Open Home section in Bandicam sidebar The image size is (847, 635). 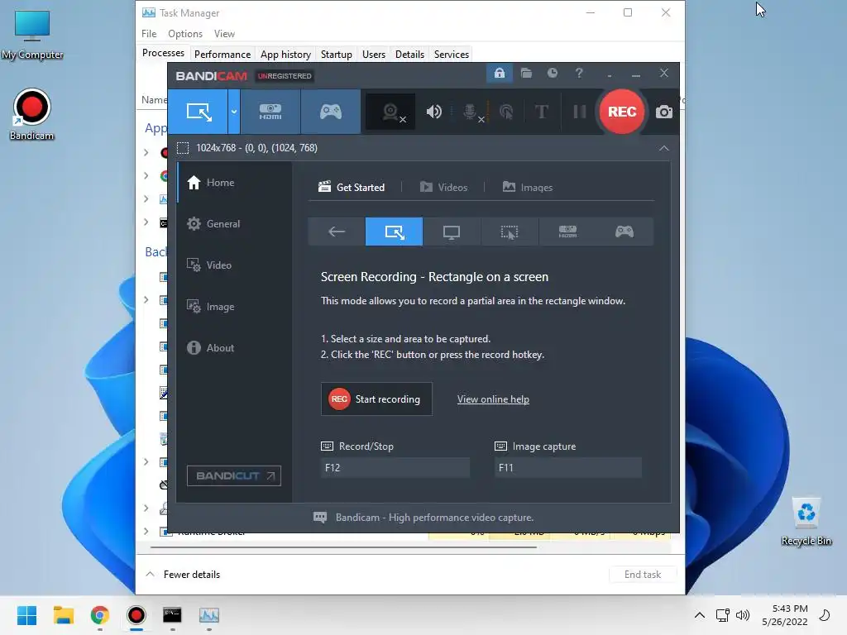click(x=234, y=183)
